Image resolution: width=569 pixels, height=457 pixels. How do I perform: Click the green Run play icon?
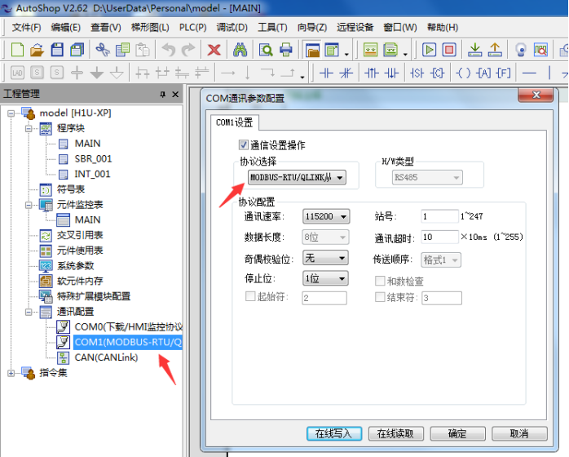429,50
